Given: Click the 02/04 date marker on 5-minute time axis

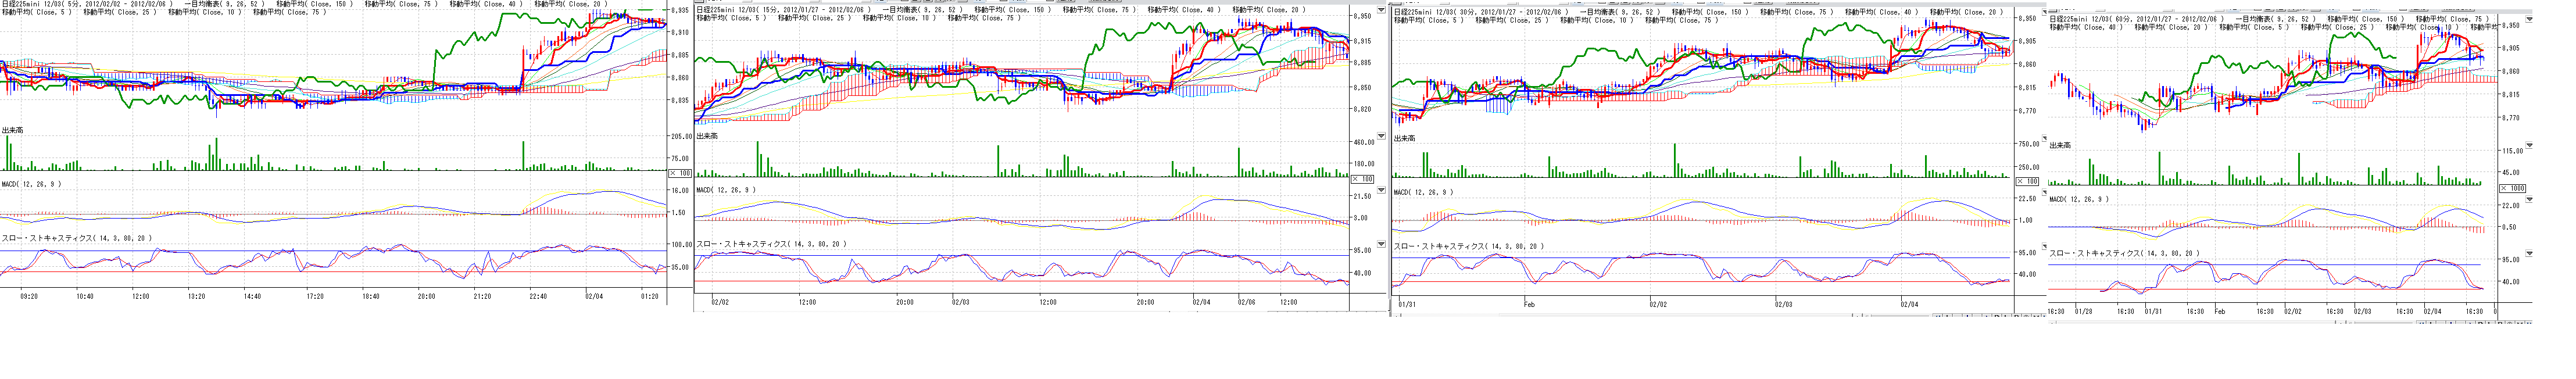Looking at the screenshot, I should [594, 296].
